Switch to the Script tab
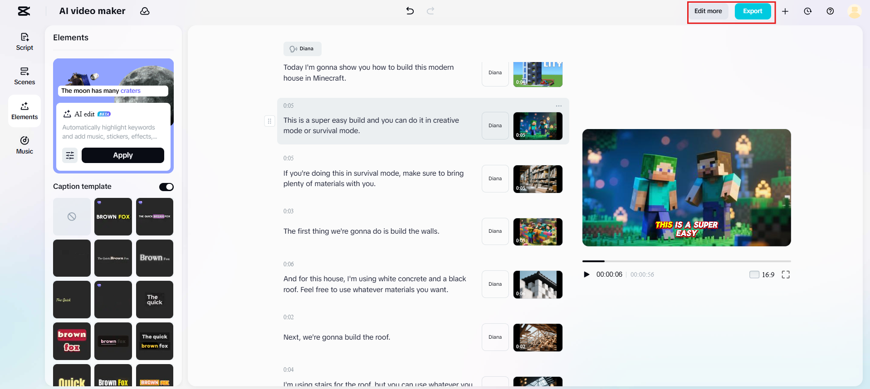This screenshot has height=389, width=870. pyautogui.click(x=24, y=41)
